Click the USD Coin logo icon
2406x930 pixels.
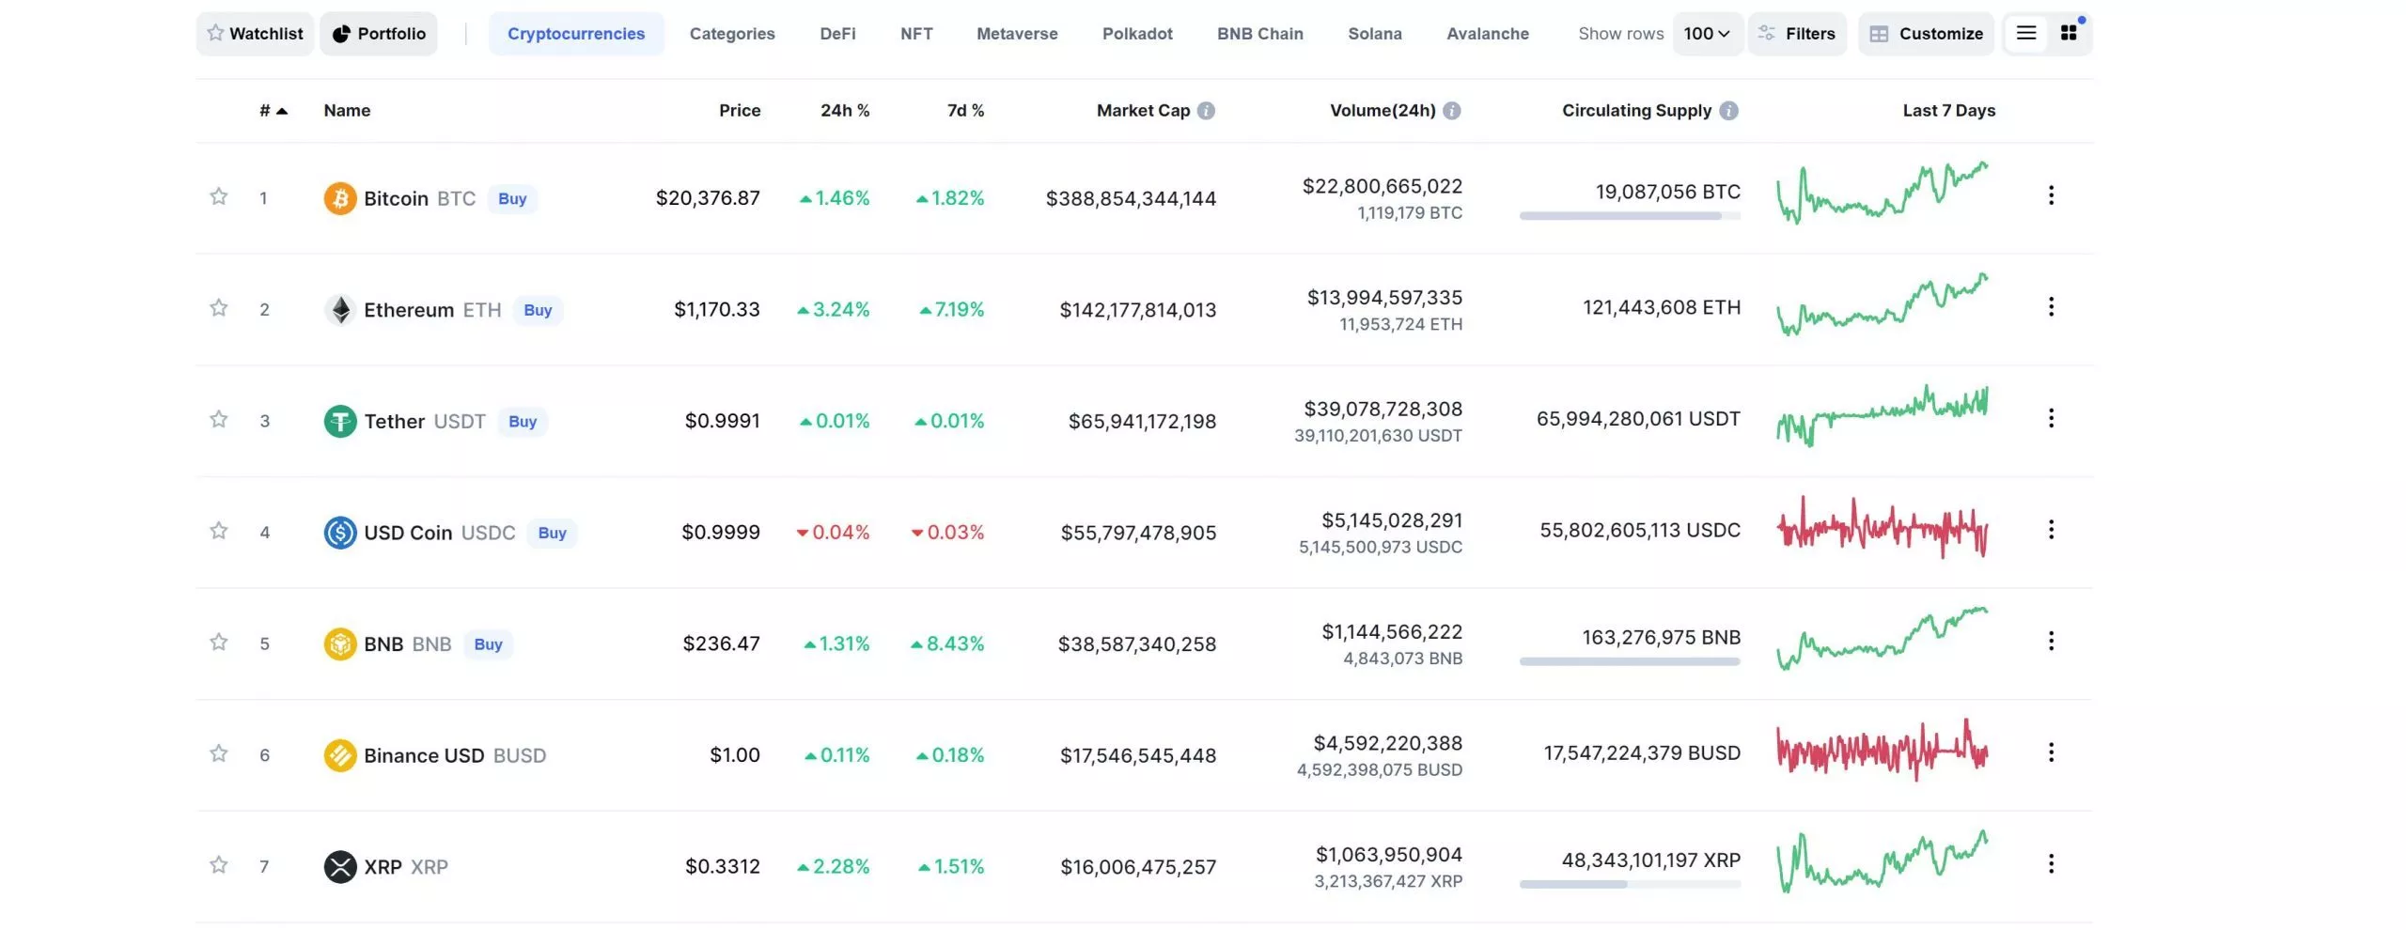340,533
